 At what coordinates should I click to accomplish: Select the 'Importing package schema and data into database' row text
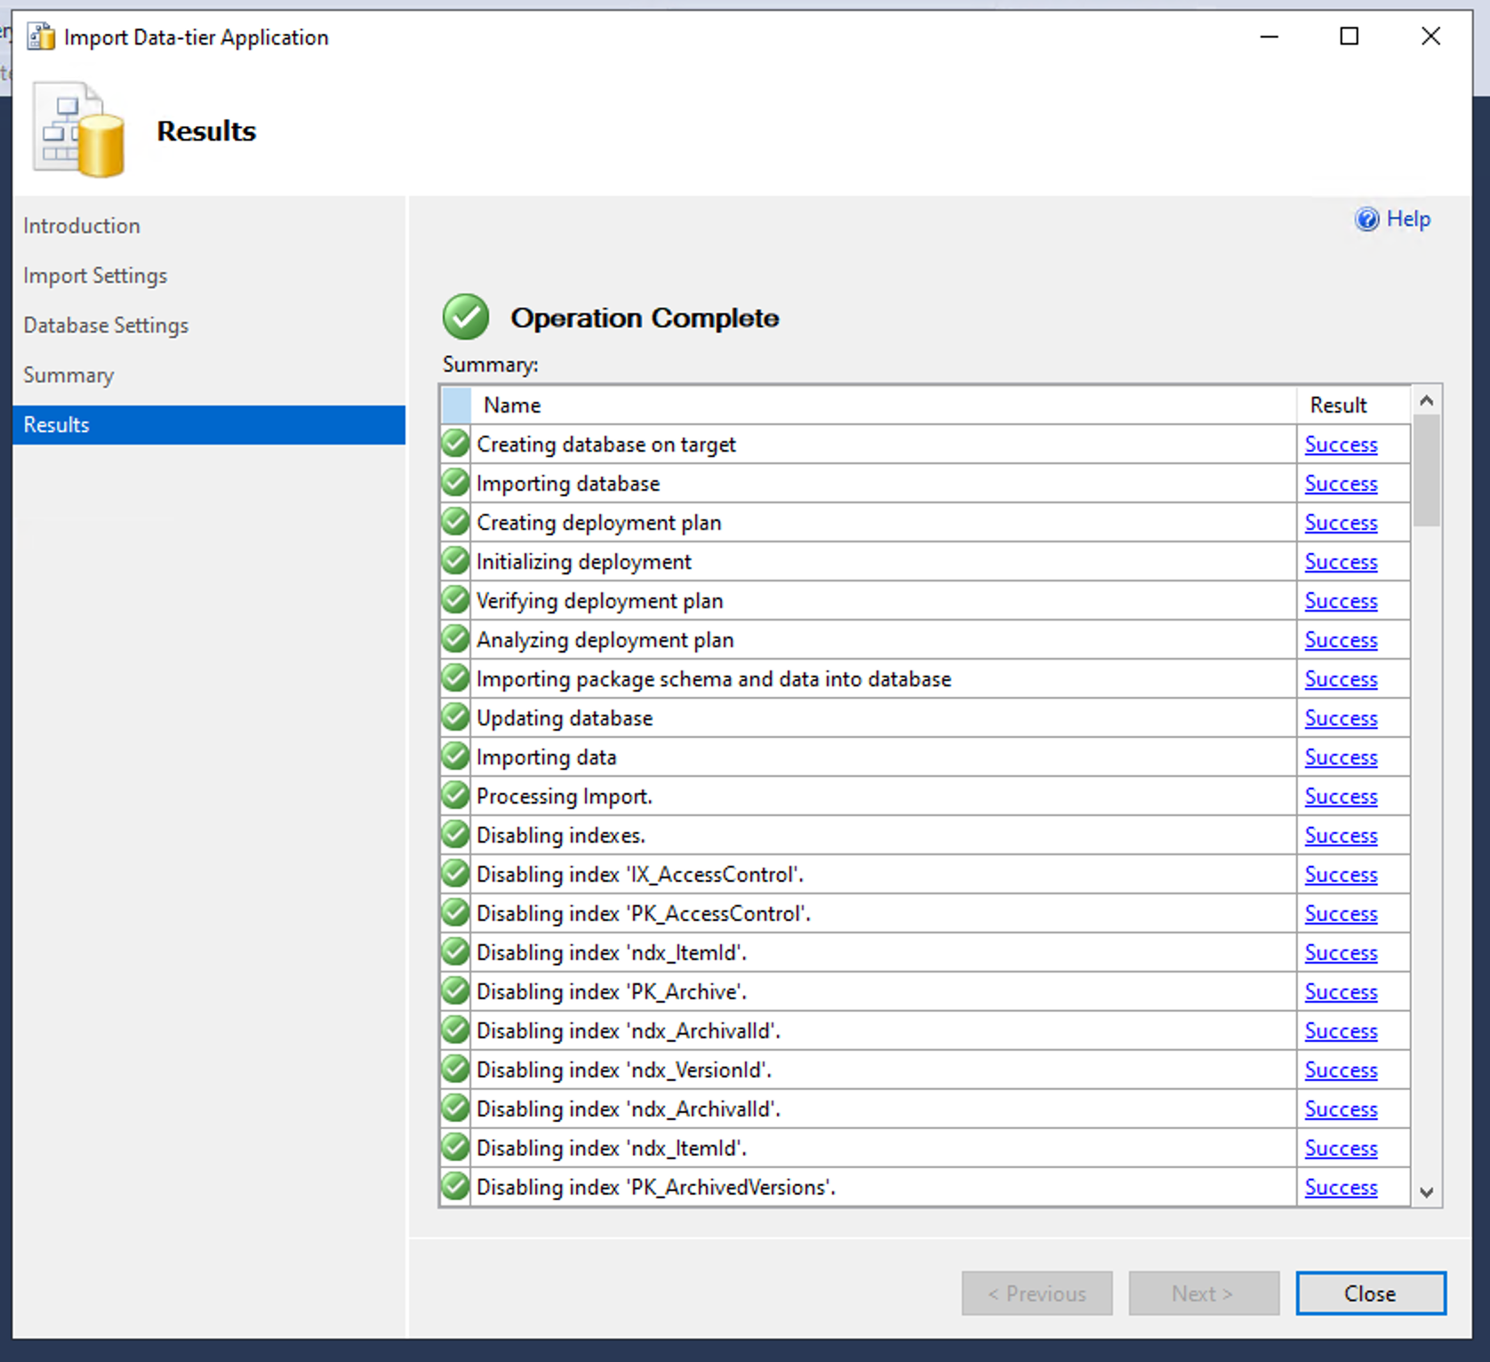[714, 679]
